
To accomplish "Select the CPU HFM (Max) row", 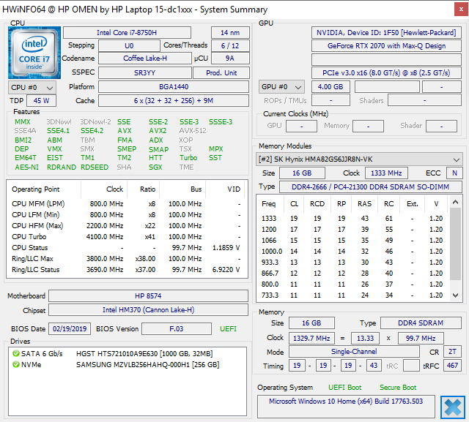I will pyautogui.click(x=127, y=225).
